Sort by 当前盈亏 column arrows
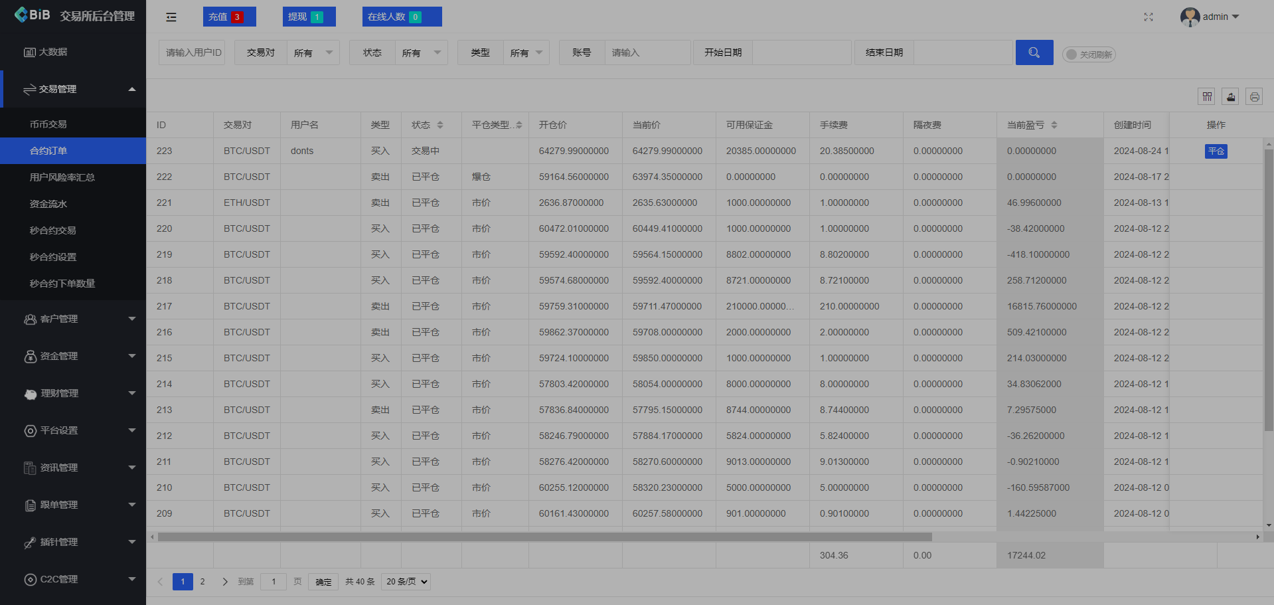 [x=1054, y=125]
